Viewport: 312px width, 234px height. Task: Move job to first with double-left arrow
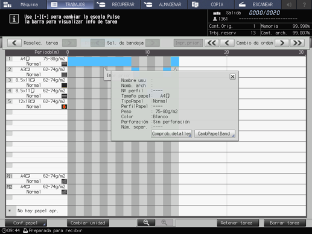212,43
